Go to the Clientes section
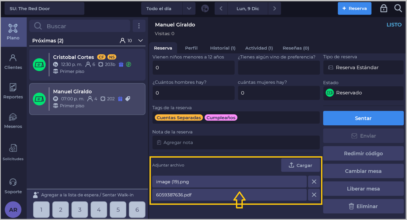This screenshot has height=220, width=407. [13, 62]
